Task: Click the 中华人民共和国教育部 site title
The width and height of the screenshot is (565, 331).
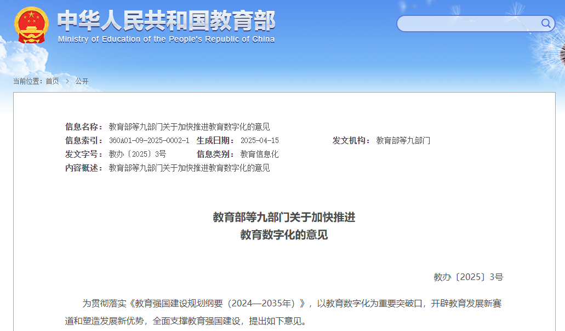Action: 167,20
